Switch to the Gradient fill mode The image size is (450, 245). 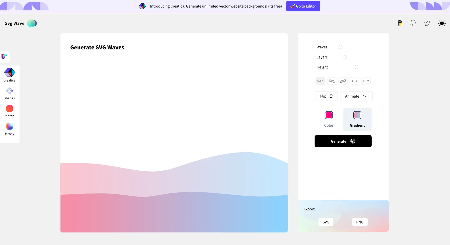coord(357,119)
